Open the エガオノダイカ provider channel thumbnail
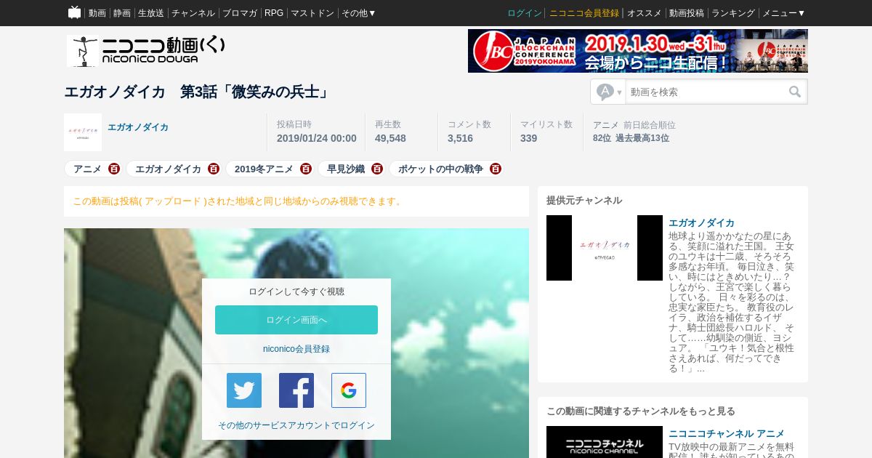 coord(605,248)
